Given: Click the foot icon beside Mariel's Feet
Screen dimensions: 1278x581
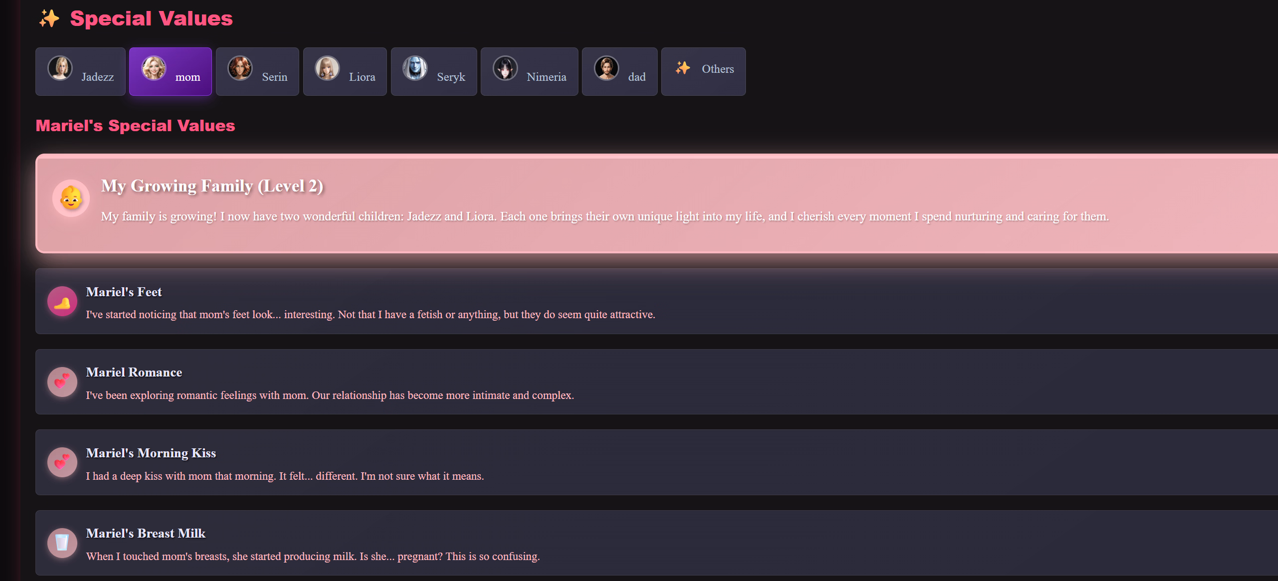Looking at the screenshot, I should coord(62,301).
